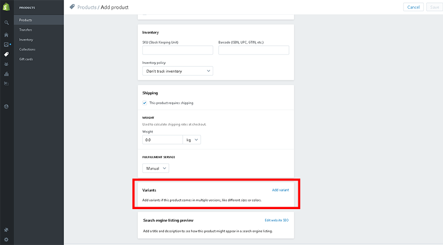Viewport: 443px width, 245px height.
Task: Open the Orders icon in sidebar
Action: coord(6,45)
